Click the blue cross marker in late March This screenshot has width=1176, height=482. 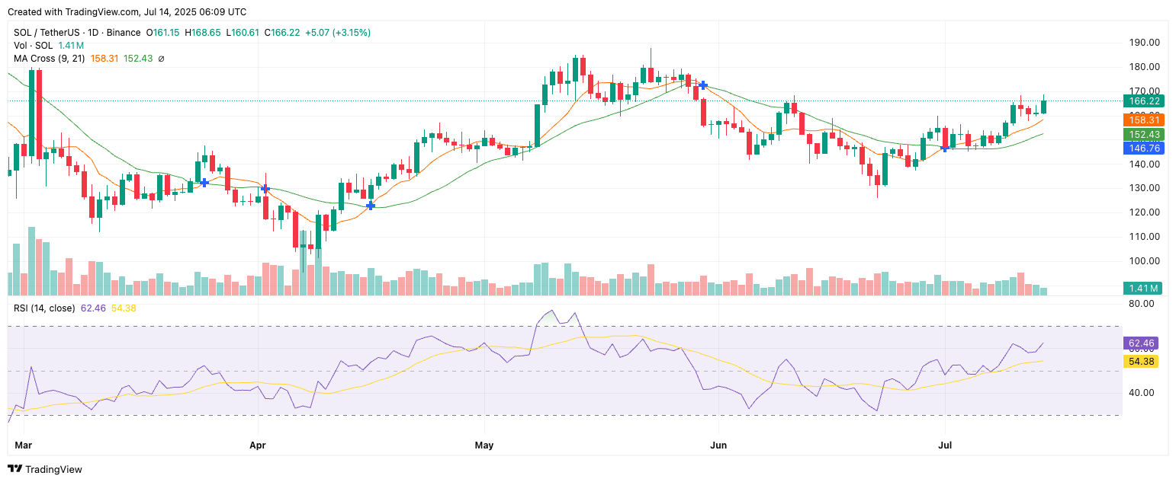coord(204,183)
